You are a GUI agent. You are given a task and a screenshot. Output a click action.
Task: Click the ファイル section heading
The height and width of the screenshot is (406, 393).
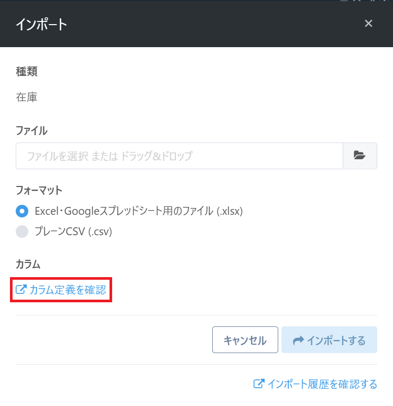[x=31, y=130]
